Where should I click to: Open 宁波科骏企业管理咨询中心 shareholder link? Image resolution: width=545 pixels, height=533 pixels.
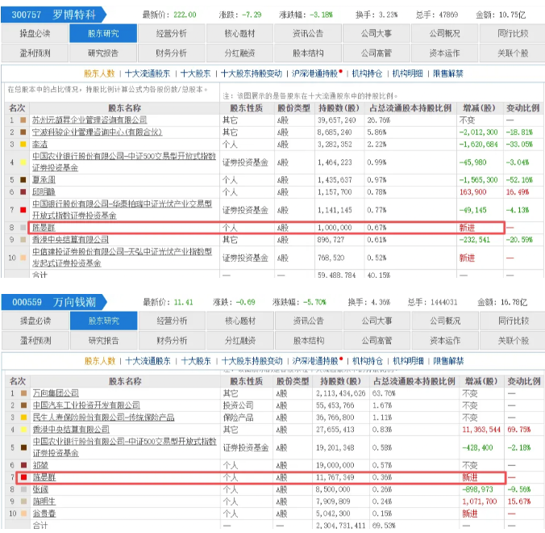coord(97,132)
